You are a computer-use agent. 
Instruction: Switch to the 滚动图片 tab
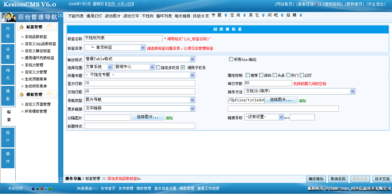[x=113, y=16]
